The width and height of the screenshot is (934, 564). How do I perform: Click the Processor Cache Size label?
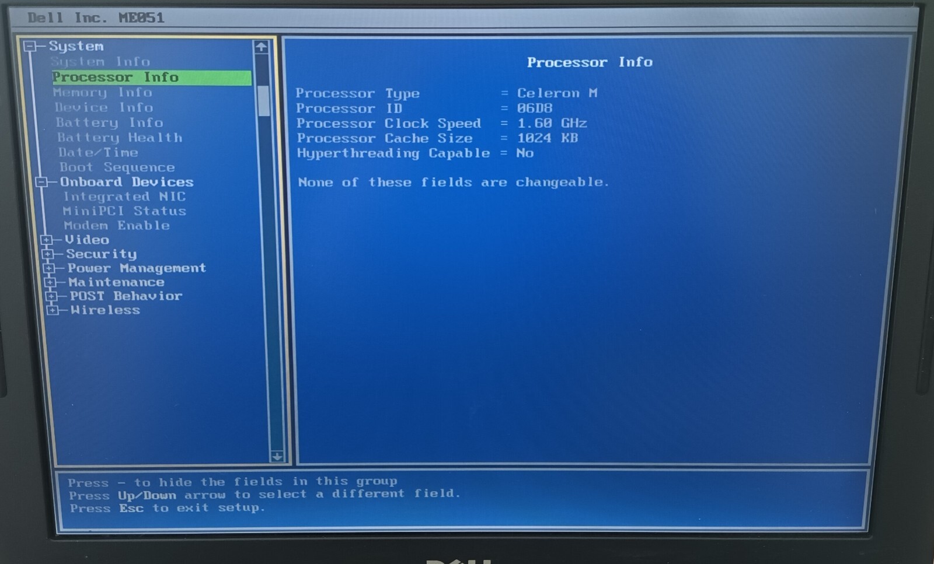(x=385, y=138)
